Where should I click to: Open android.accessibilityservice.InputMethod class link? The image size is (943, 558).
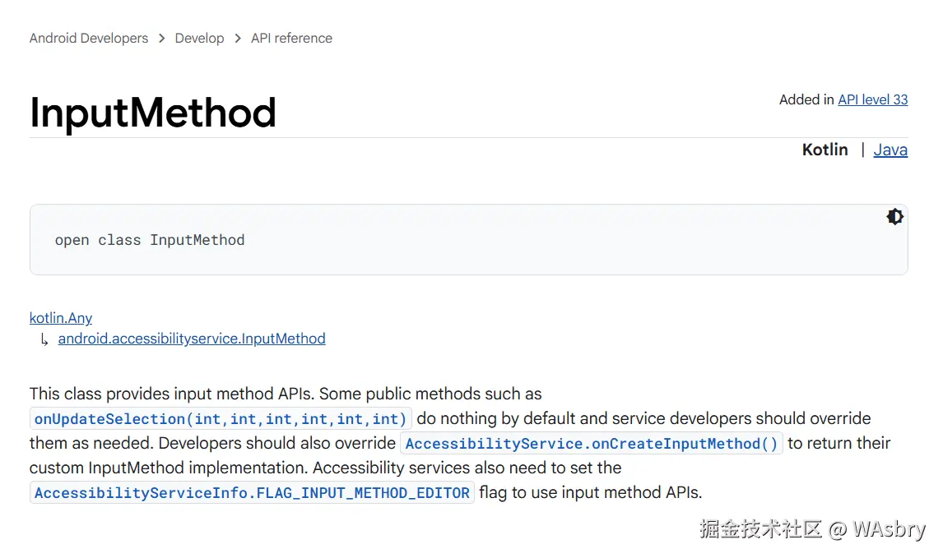coord(192,339)
